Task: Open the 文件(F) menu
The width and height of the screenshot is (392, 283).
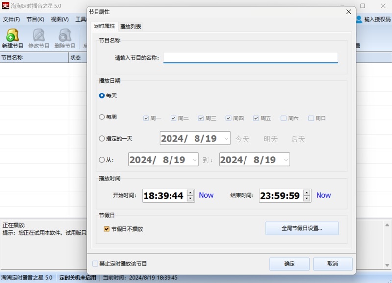Action: coord(11,19)
